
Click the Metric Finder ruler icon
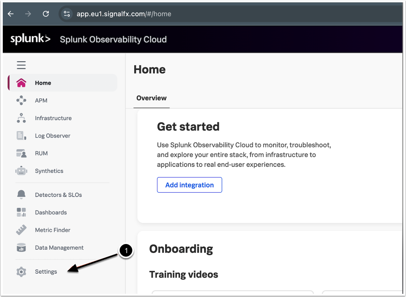click(x=21, y=230)
